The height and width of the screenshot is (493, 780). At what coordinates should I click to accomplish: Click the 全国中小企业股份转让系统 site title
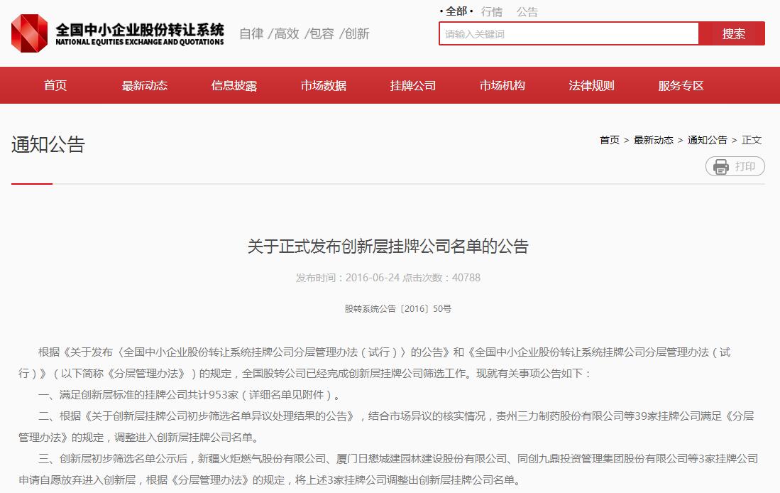140,30
